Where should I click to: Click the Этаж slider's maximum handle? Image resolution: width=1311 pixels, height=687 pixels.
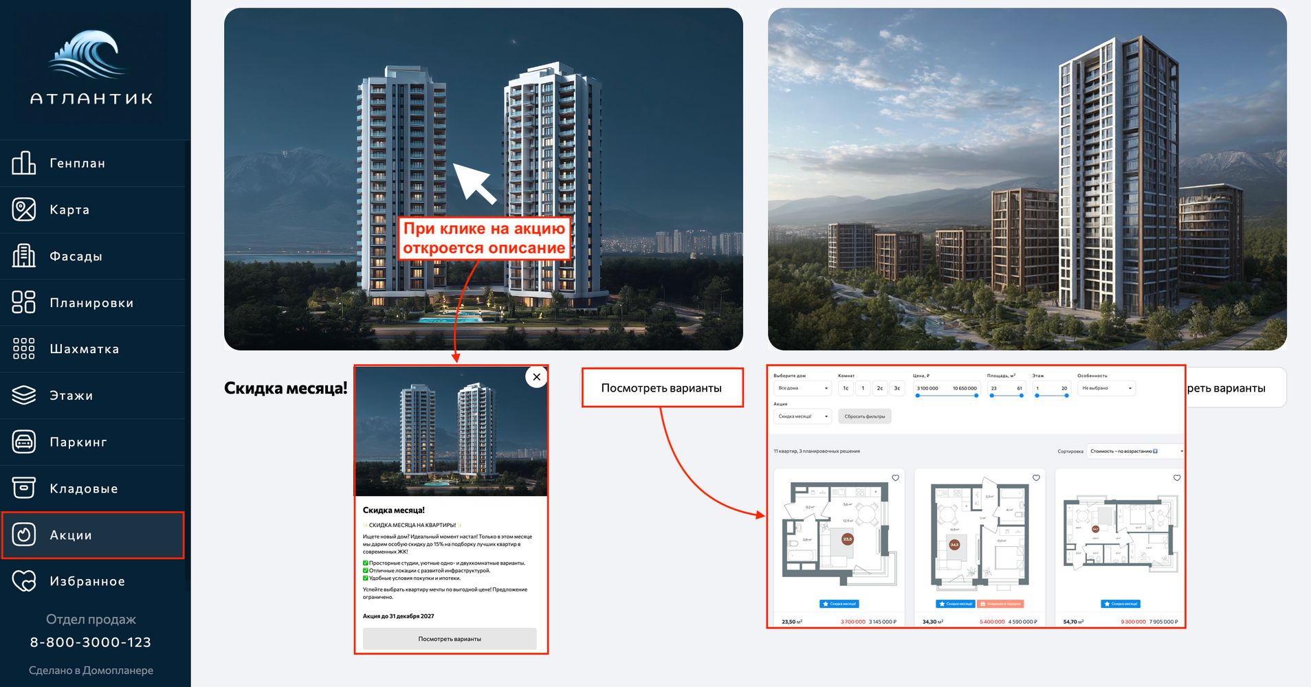[1066, 396]
